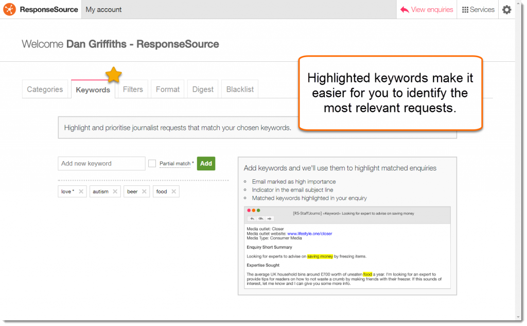
Task: Remove the "love" keyword with its x icon
Action: [x=82, y=191]
